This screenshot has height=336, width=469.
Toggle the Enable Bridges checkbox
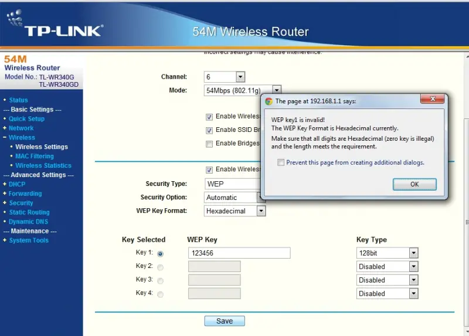click(209, 144)
